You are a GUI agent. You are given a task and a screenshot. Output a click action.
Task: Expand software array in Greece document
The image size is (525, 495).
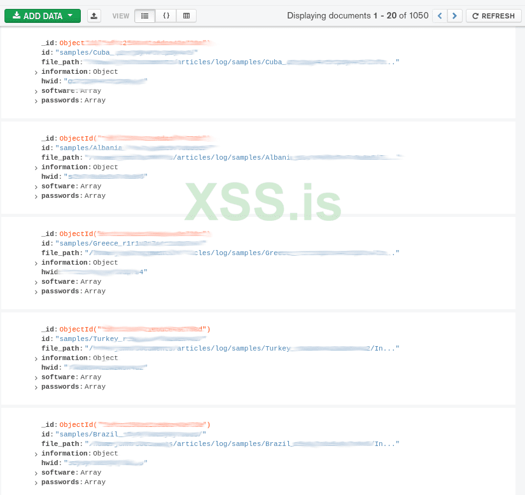click(36, 282)
